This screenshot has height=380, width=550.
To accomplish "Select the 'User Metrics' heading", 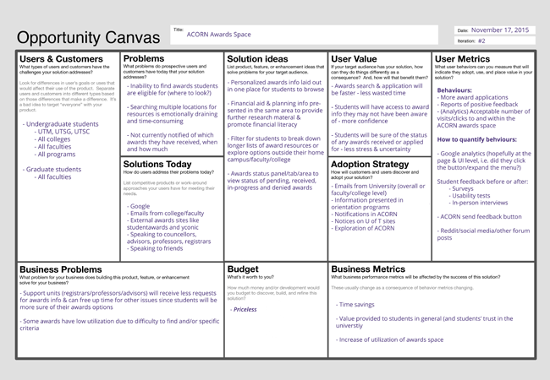I will pyautogui.click(x=462, y=59).
